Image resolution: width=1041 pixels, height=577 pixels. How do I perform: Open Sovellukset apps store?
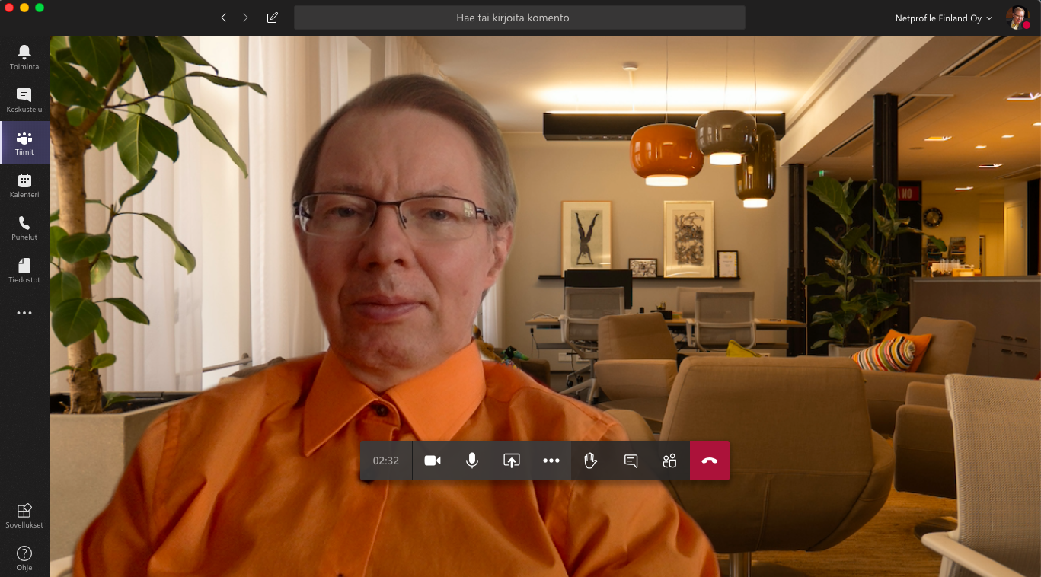pos(24,515)
